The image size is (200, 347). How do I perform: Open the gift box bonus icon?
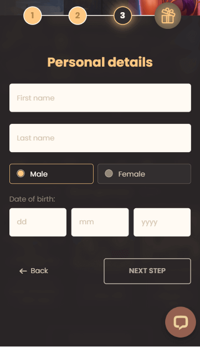(x=168, y=16)
